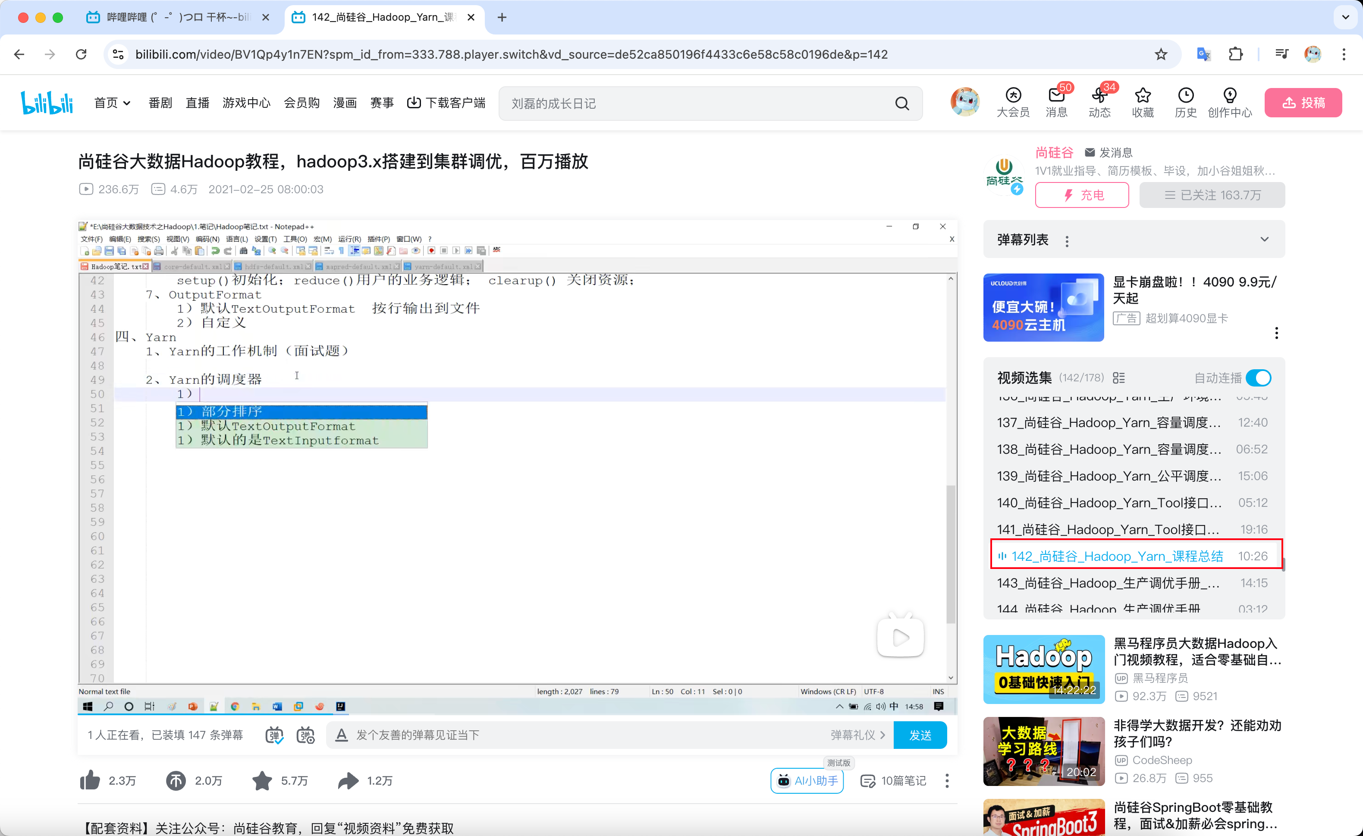The height and width of the screenshot is (836, 1363).
Task: Open the 直播 nav item
Action: pos(198,103)
